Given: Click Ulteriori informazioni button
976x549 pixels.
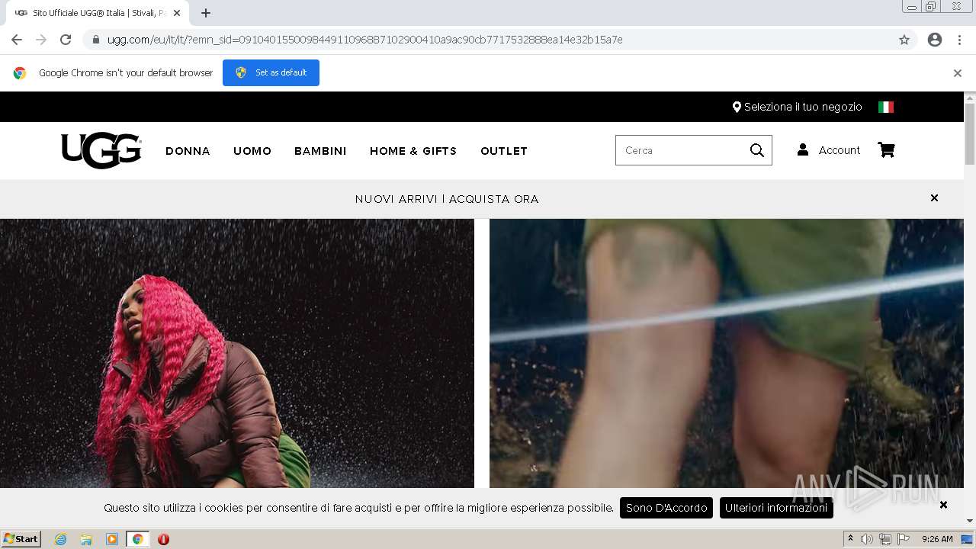Looking at the screenshot, I should pos(776,508).
